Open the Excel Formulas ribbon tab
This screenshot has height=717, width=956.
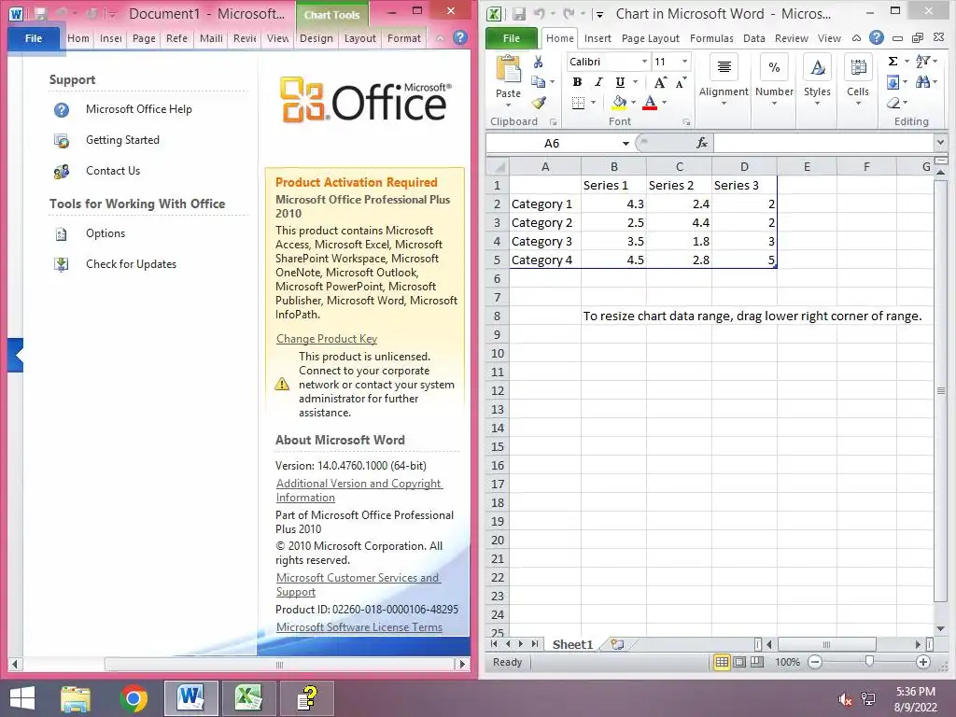tap(711, 38)
